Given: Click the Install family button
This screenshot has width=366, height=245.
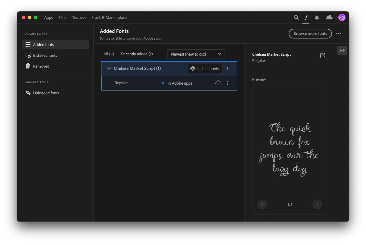Looking at the screenshot, I should click(x=205, y=68).
